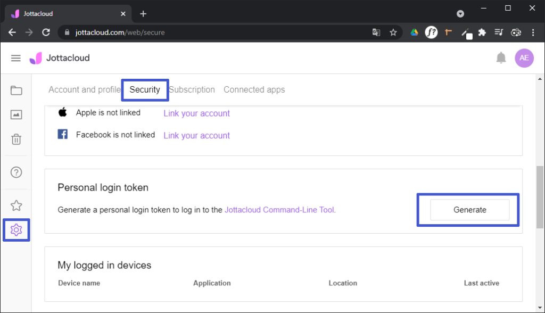
Task: Open the photos section in sidebar
Action: 16,115
